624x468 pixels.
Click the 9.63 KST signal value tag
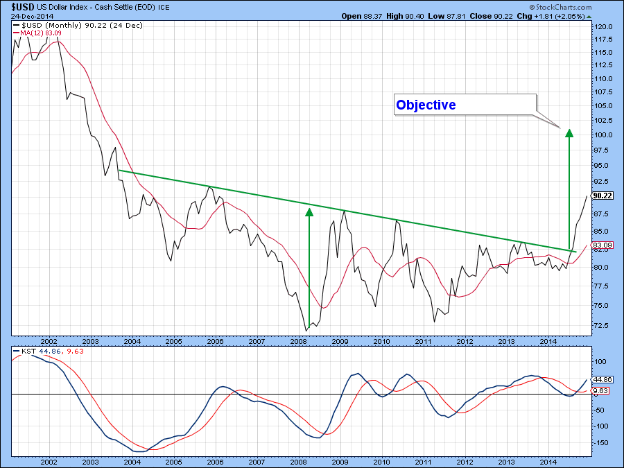[x=600, y=390]
